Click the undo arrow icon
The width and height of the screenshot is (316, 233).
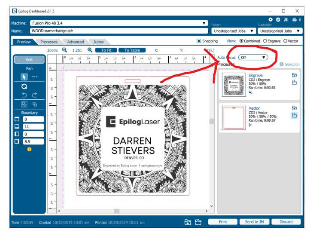pyautogui.click(x=24, y=95)
